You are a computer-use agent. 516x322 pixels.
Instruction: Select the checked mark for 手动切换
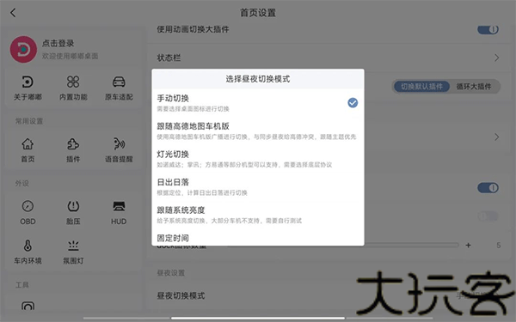pyautogui.click(x=353, y=103)
